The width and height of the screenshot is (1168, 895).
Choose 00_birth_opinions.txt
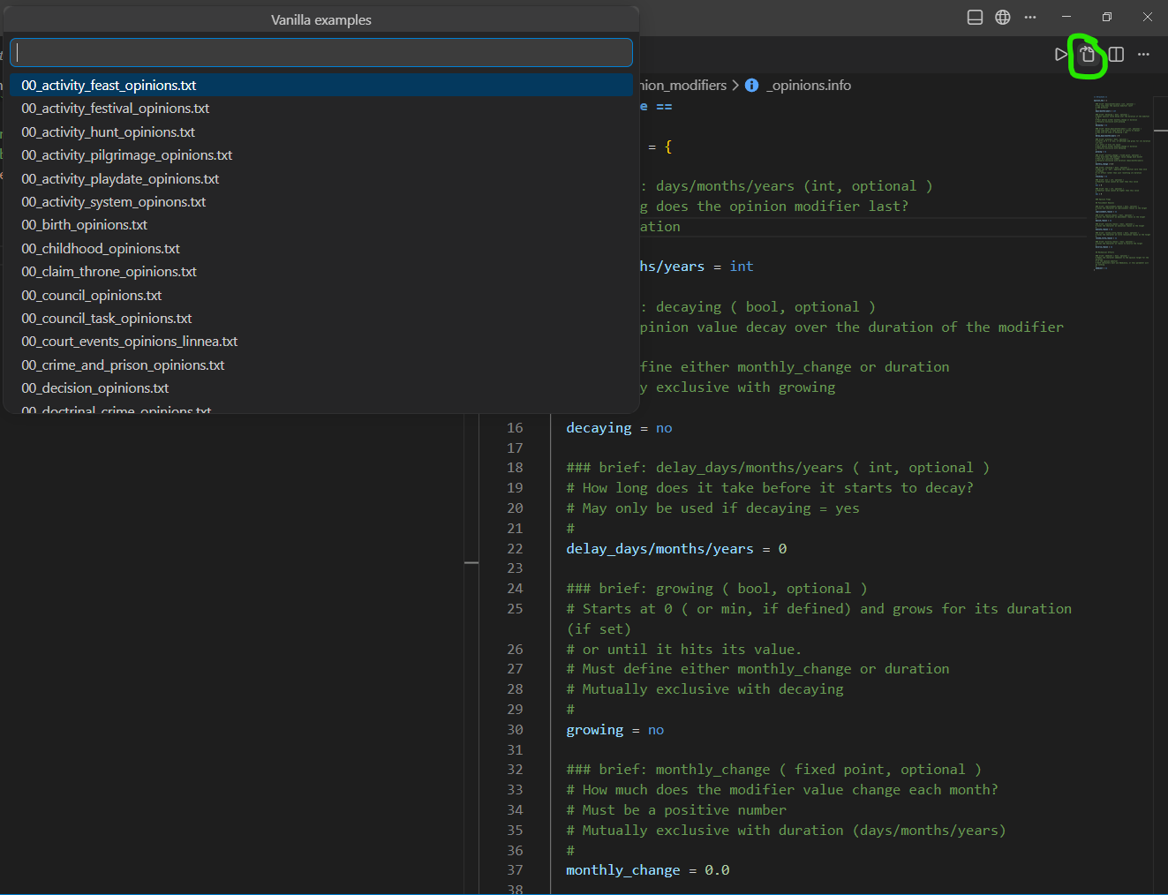tap(321, 225)
